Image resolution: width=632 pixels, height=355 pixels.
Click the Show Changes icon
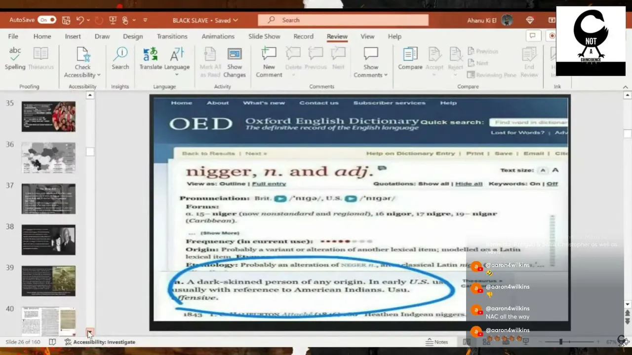(235, 54)
